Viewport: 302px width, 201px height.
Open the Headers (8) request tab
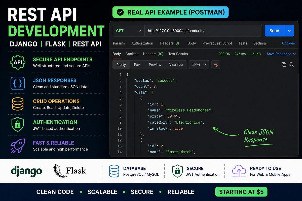pyautogui.click(x=169, y=43)
